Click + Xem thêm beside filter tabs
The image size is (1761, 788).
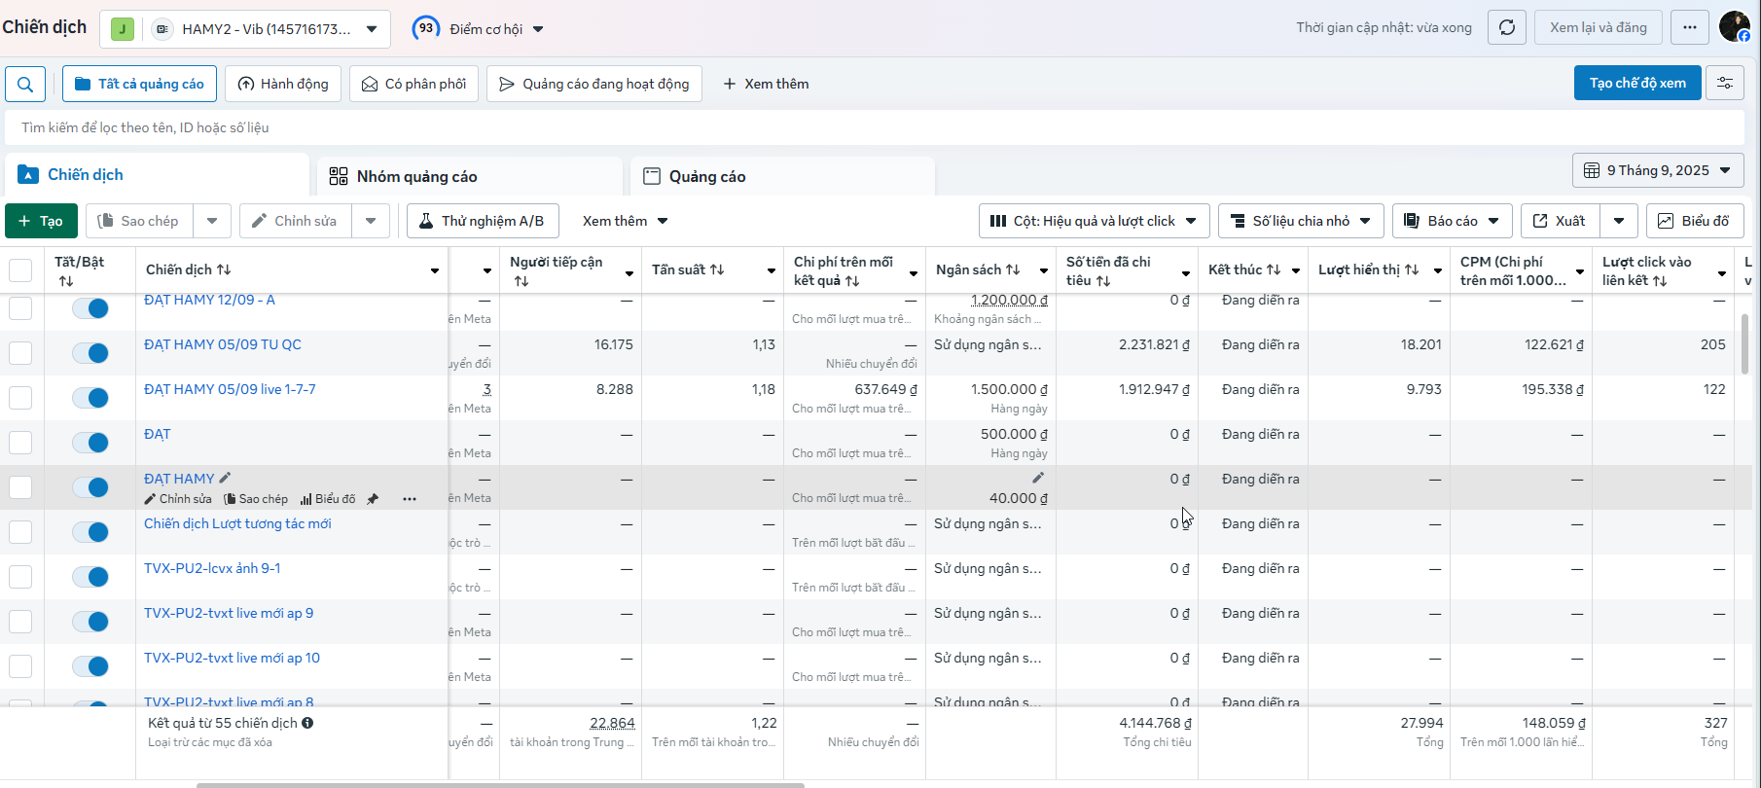pos(766,84)
